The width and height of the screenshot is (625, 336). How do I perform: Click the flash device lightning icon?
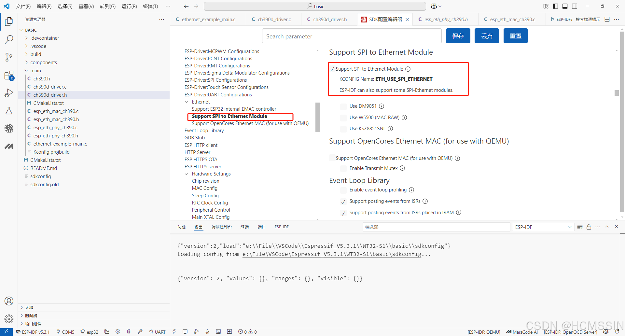(174, 332)
